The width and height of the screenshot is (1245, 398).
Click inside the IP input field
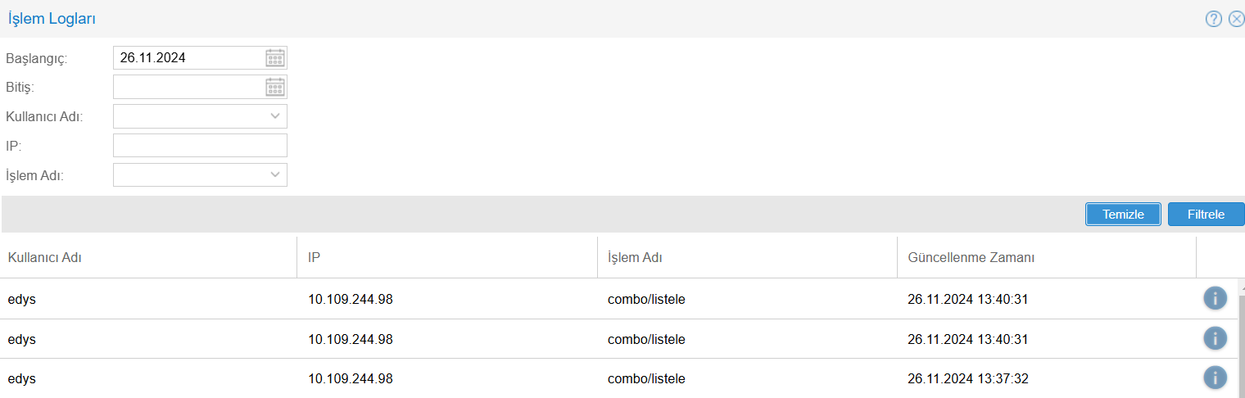[x=200, y=146]
